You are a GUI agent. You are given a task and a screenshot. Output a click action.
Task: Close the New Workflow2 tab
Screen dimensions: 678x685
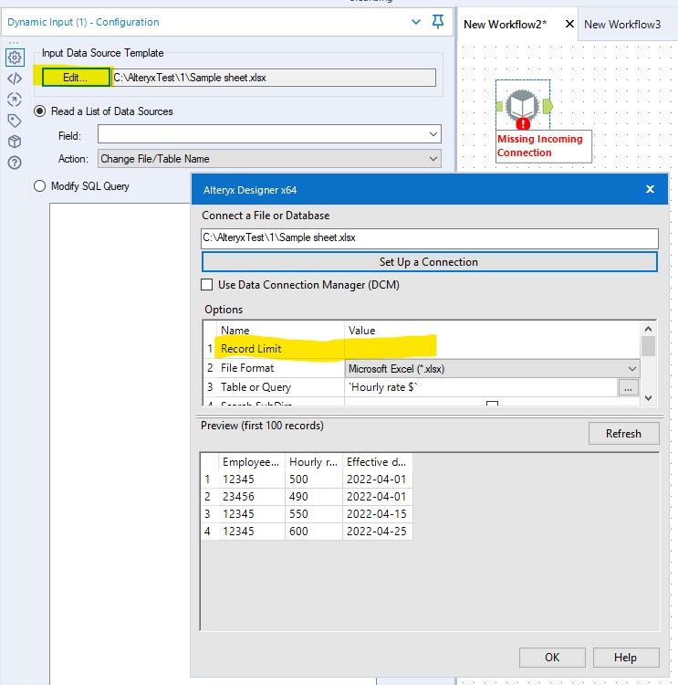click(x=569, y=24)
